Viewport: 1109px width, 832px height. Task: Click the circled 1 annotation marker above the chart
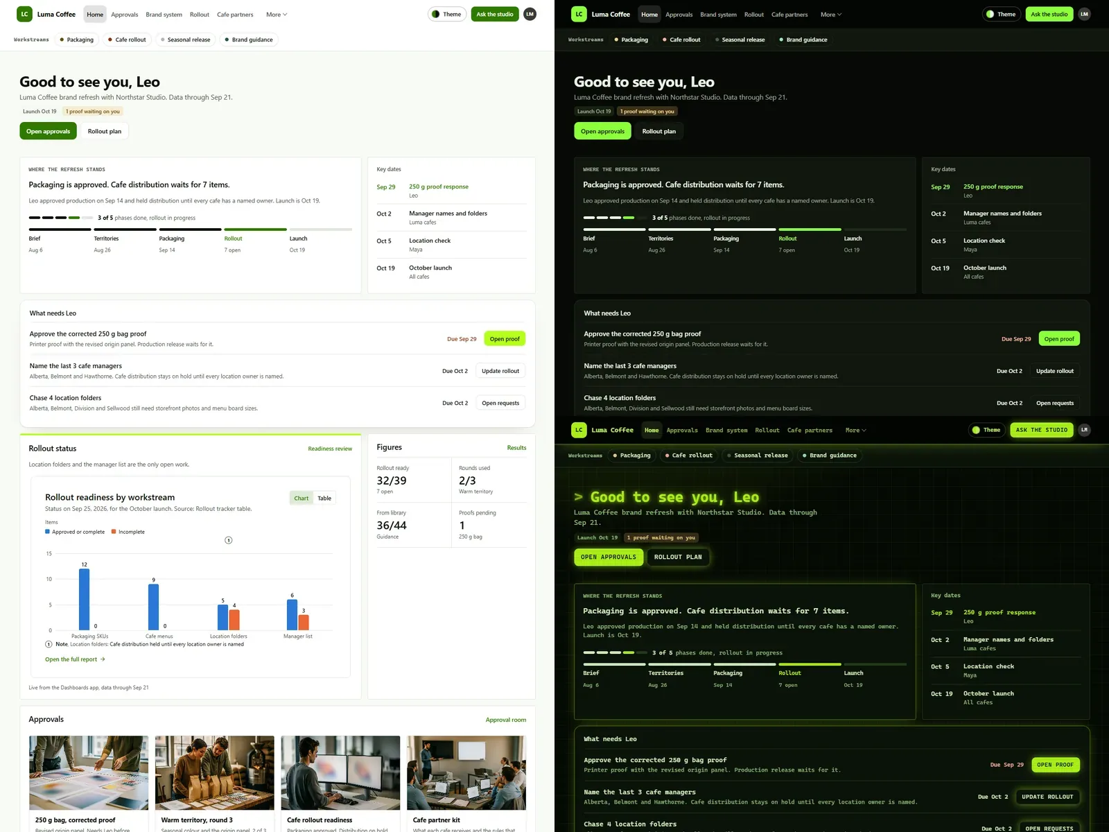click(x=229, y=540)
